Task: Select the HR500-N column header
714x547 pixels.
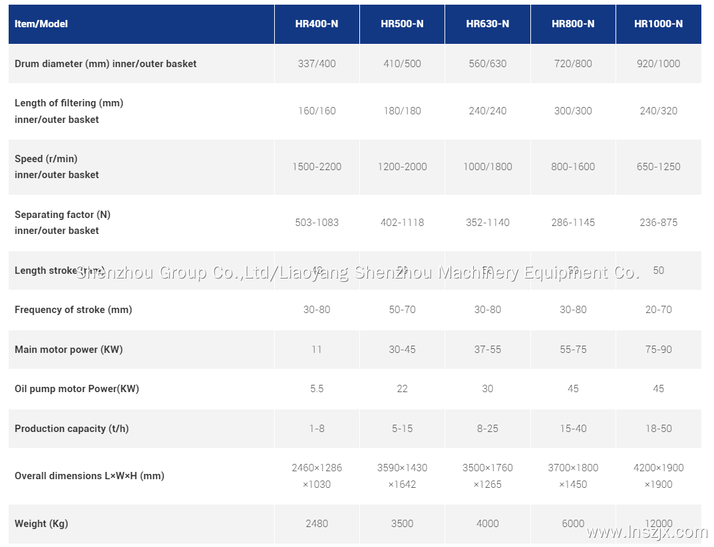Action: [x=402, y=23]
